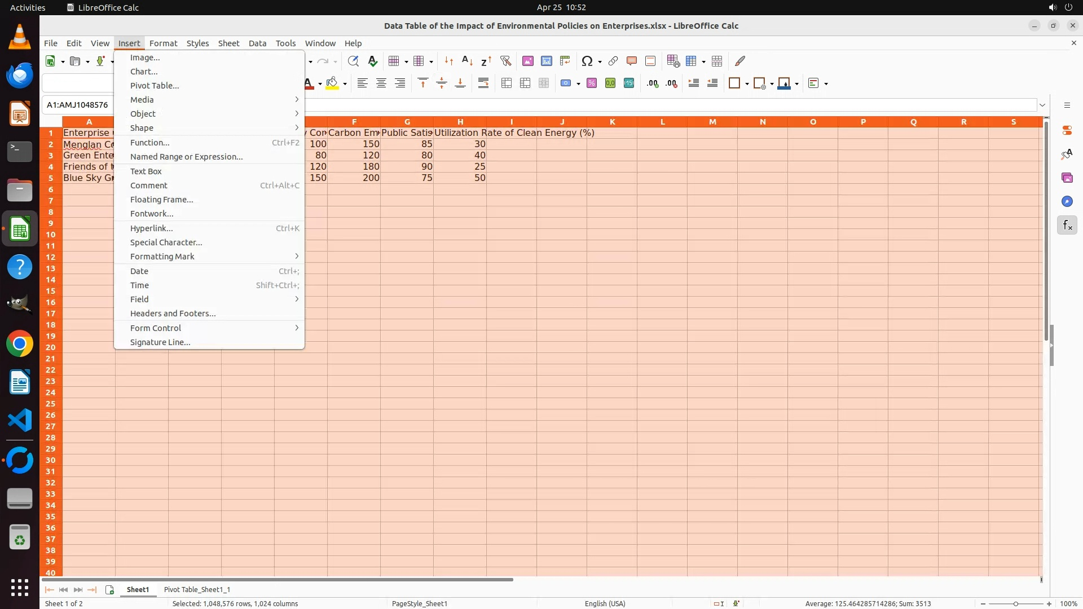Open the Find & Replace icon
The width and height of the screenshot is (1083, 609).
point(353,61)
